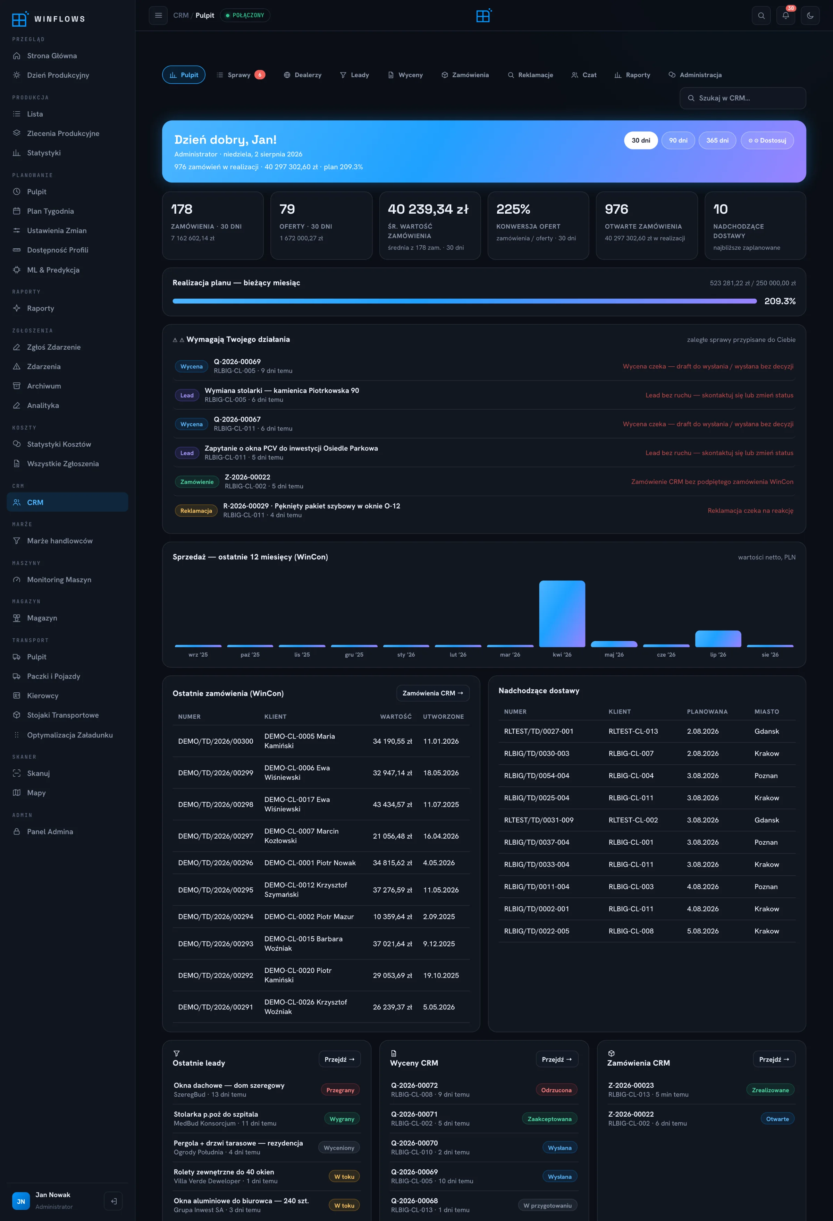Click the warehouse icon for Magazyn
The height and width of the screenshot is (1221, 833).
tap(17, 618)
